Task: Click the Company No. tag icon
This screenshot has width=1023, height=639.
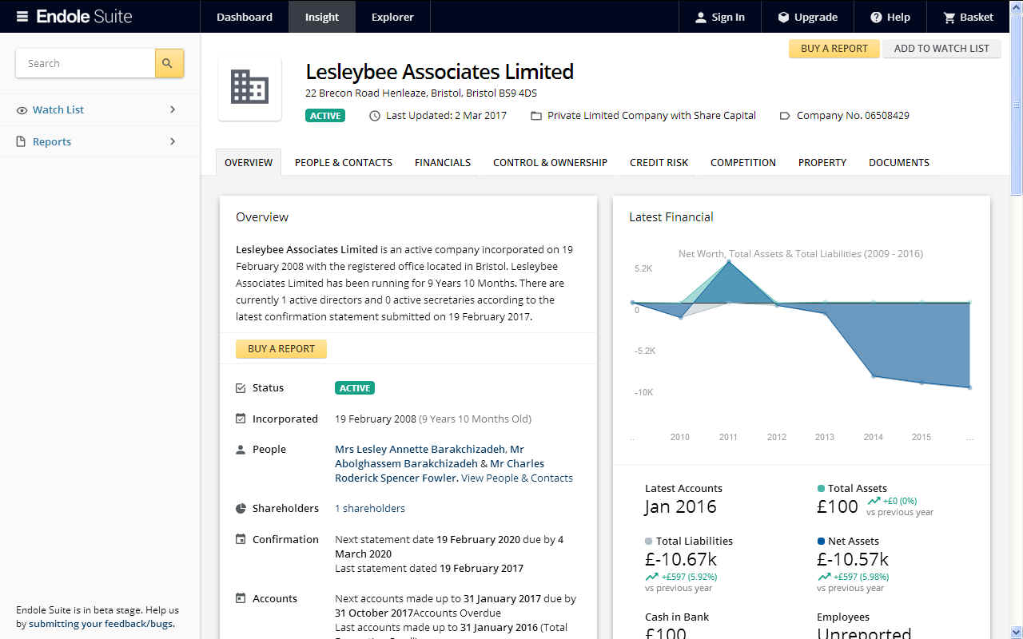Action: point(784,116)
